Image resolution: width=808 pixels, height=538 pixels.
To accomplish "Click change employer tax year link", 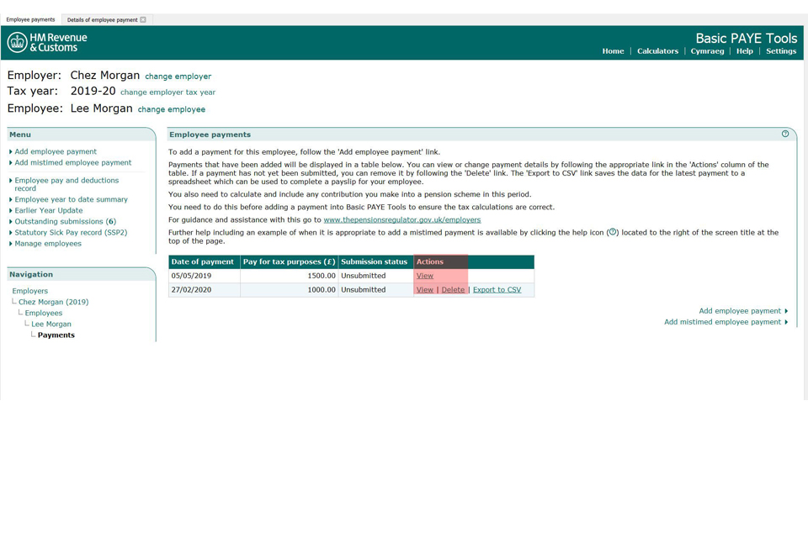I will point(168,92).
